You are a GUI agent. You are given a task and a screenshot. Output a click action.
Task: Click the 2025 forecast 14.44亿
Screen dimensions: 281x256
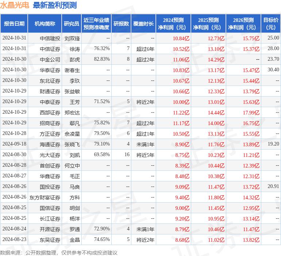click(216, 113)
